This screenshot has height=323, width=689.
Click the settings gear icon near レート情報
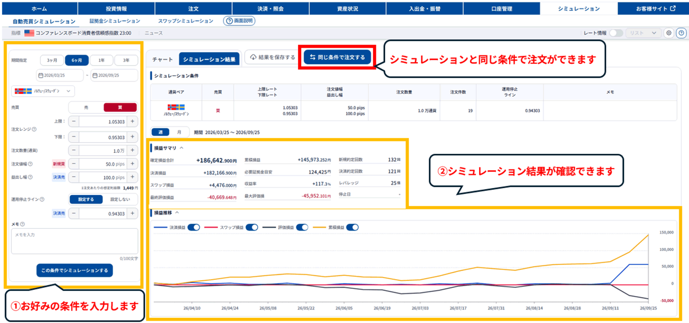(669, 33)
